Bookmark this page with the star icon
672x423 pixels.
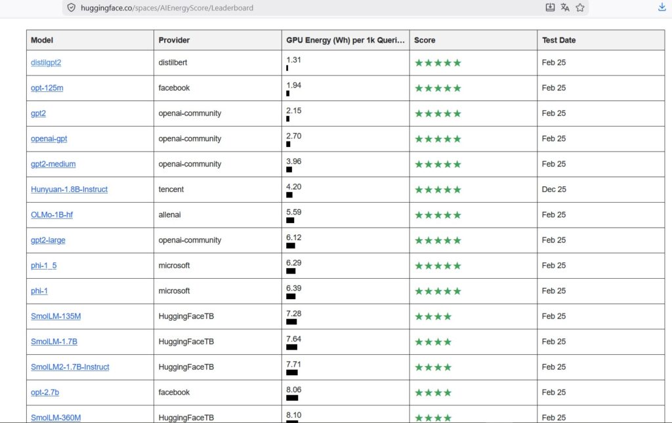(x=580, y=7)
